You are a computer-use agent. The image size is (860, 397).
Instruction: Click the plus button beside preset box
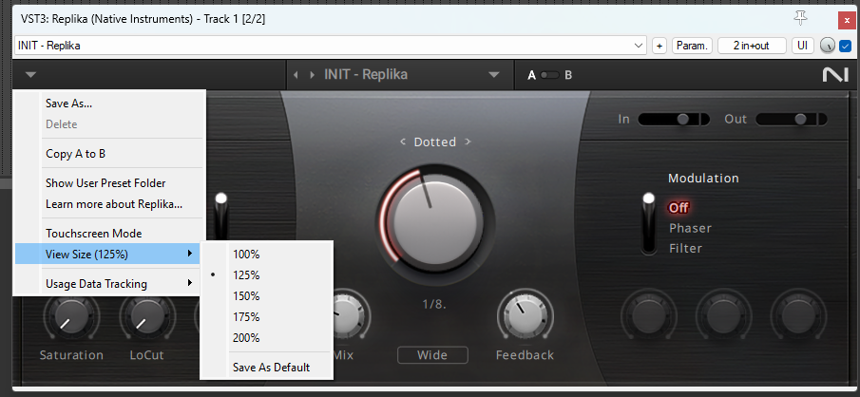[x=659, y=46]
